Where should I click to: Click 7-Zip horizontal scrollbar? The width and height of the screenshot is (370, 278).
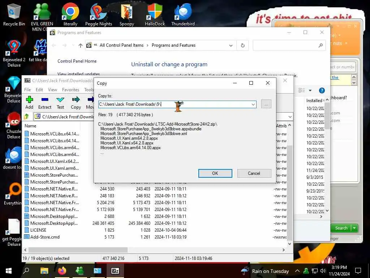click(78, 250)
